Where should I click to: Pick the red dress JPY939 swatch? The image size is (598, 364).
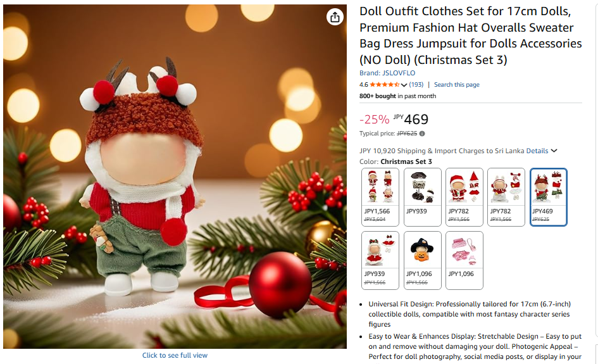[x=380, y=260]
